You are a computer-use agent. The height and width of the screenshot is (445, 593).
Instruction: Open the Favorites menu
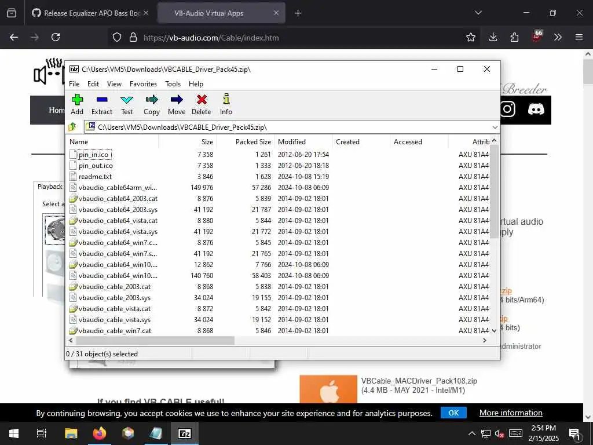tap(144, 84)
